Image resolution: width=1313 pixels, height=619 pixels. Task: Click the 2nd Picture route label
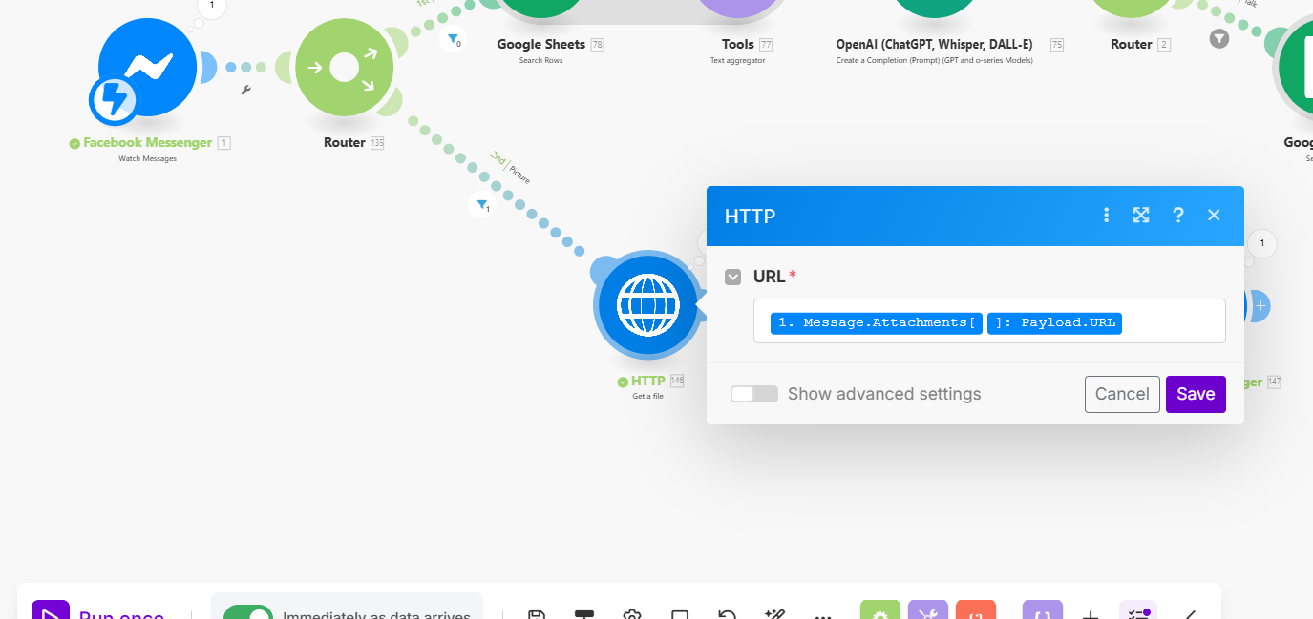510,166
